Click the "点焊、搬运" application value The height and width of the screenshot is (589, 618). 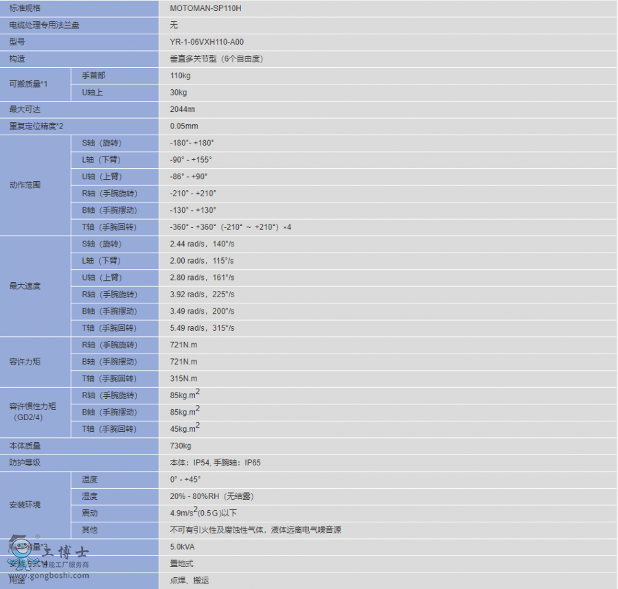pos(190,580)
